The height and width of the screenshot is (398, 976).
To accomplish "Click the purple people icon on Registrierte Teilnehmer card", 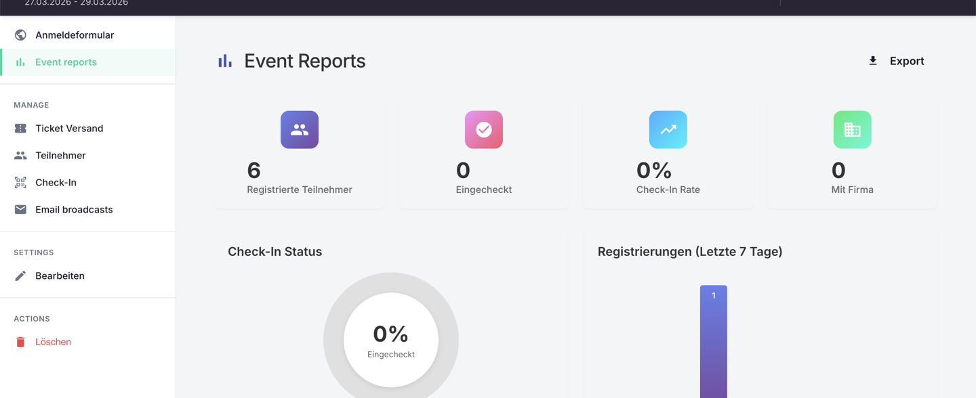I will pos(299,129).
